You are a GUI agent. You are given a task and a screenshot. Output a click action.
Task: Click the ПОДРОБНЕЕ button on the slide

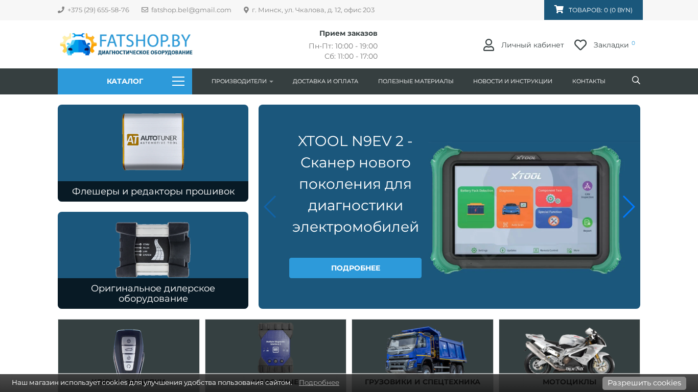point(355,268)
